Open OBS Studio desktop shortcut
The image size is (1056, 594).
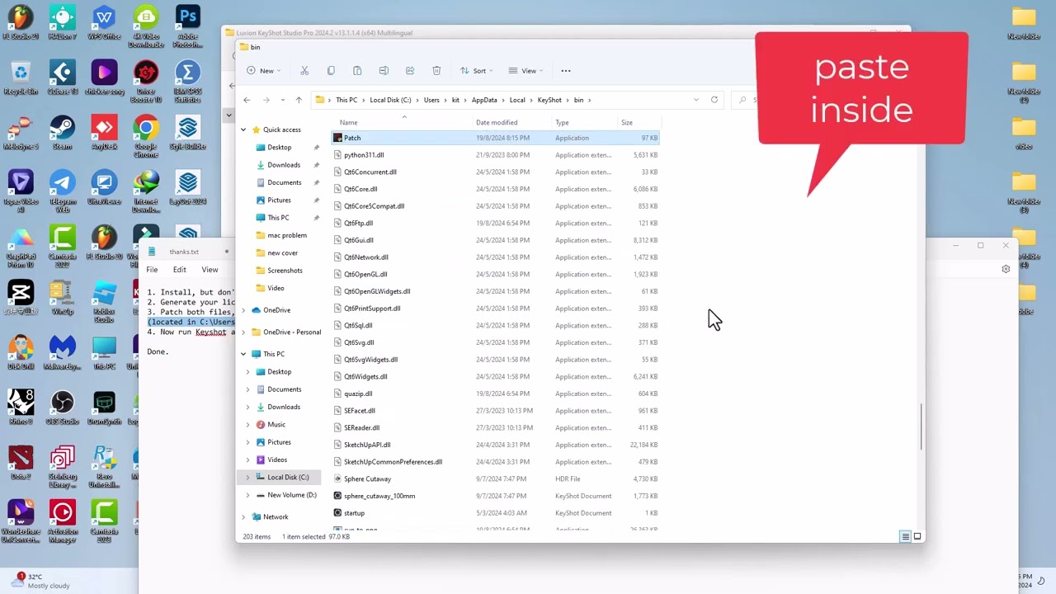coord(62,408)
